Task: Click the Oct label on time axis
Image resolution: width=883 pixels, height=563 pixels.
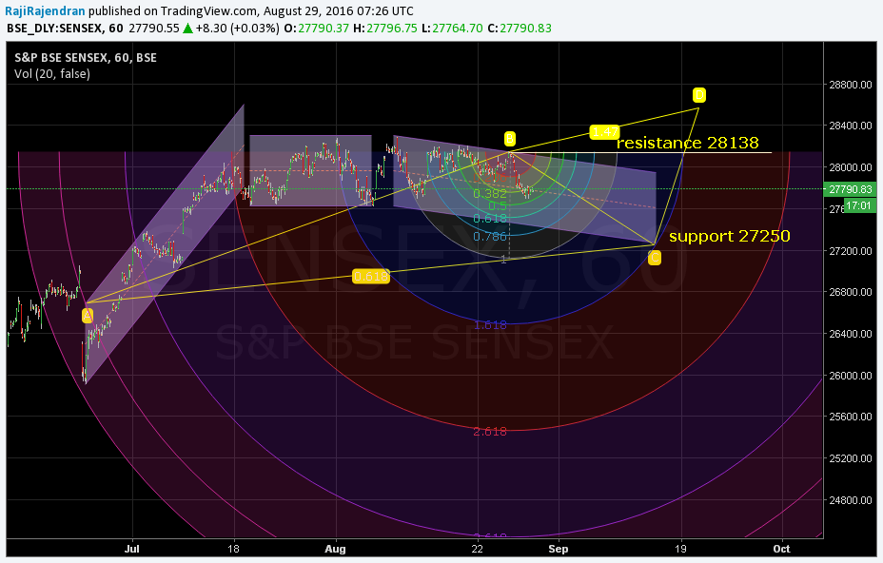Action: tap(781, 549)
